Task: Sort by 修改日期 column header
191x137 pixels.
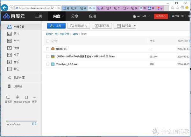Action: point(184,41)
